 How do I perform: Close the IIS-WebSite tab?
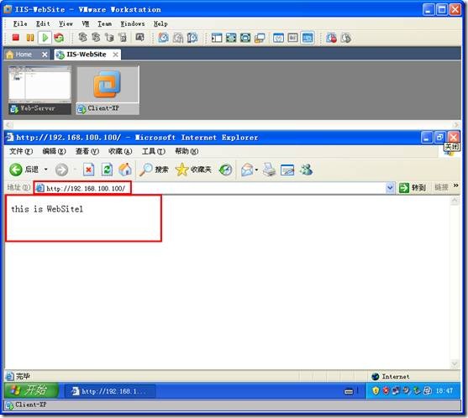[x=115, y=55]
